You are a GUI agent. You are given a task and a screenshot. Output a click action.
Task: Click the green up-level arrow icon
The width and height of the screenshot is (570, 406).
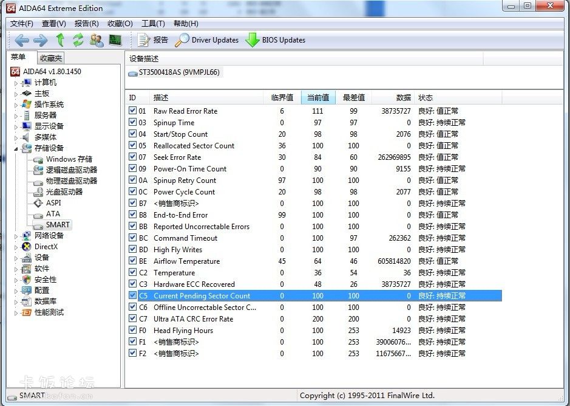click(x=60, y=40)
